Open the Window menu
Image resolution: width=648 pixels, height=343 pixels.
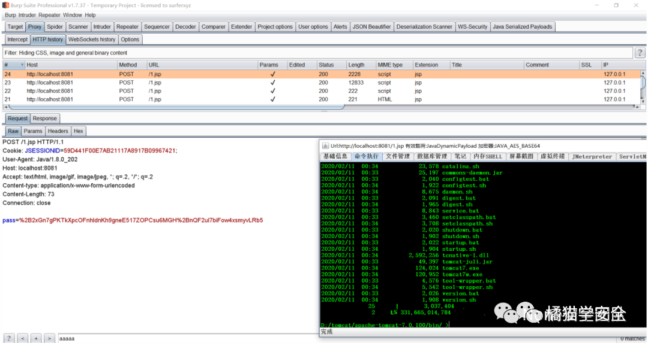point(73,15)
